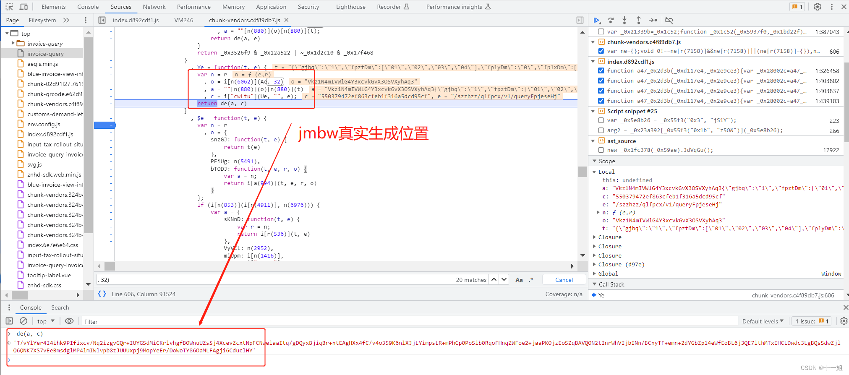Step over next function call
Screen dimensions: 849x375
pos(611,20)
